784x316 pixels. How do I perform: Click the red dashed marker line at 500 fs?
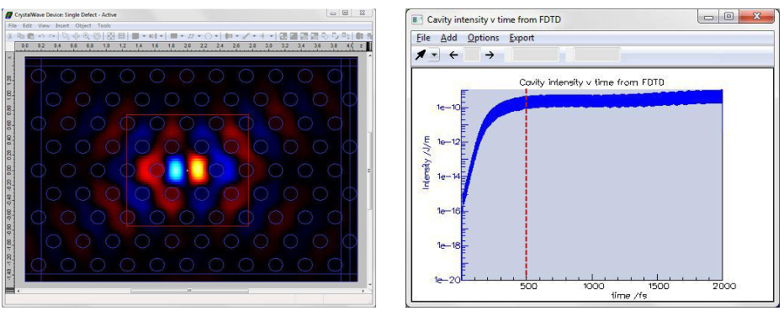[x=526, y=185]
